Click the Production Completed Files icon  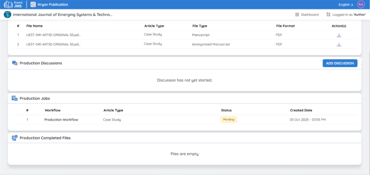click(x=15, y=138)
